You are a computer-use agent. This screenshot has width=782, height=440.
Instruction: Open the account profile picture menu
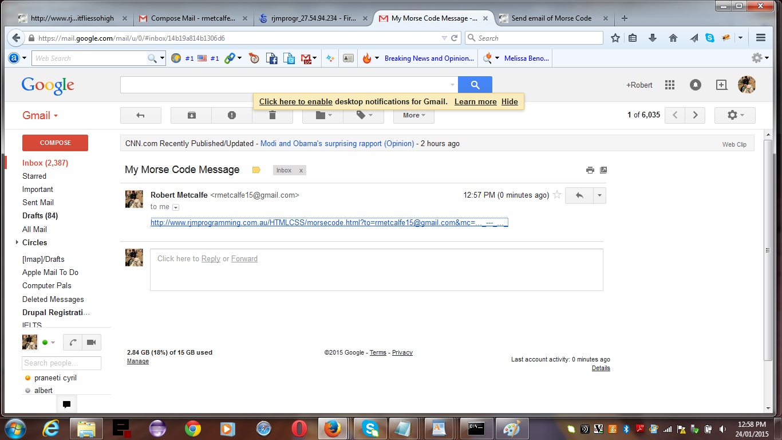coord(747,85)
